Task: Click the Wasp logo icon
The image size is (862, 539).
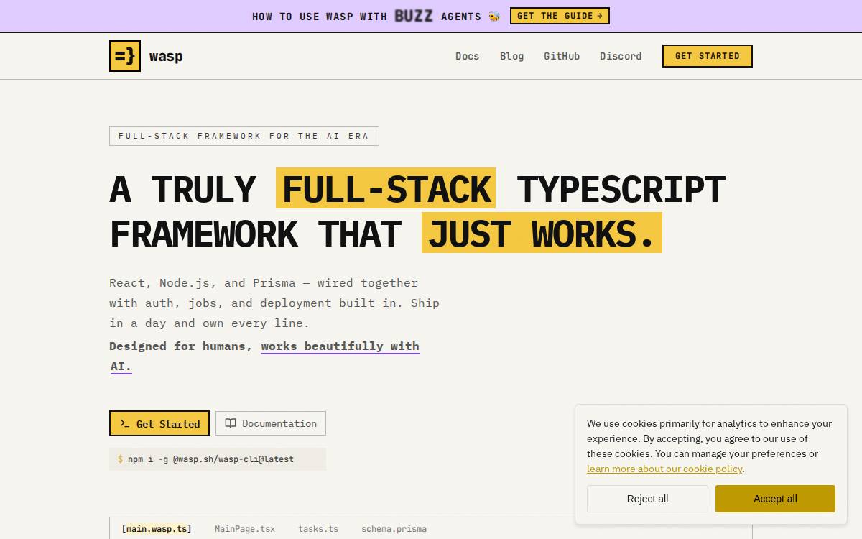Action: (125, 56)
